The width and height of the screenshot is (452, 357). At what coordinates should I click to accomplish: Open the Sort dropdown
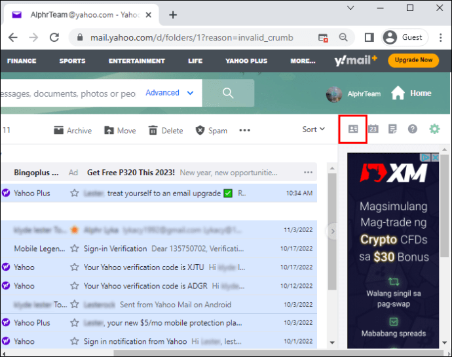click(x=313, y=129)
